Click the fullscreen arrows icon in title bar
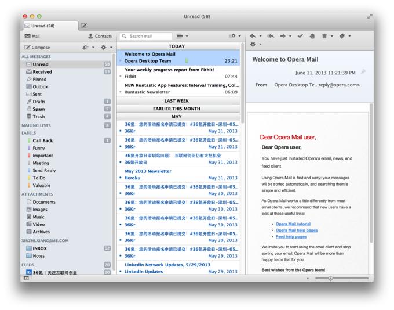The width and height of the screenshot is (394, 310). [370, 17]
